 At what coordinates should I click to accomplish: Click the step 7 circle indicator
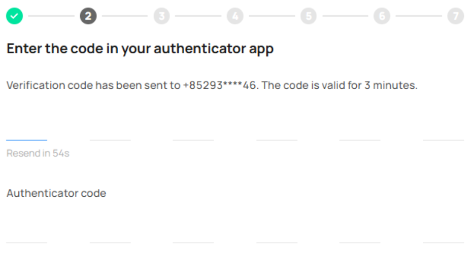click(x=455, y=16)
